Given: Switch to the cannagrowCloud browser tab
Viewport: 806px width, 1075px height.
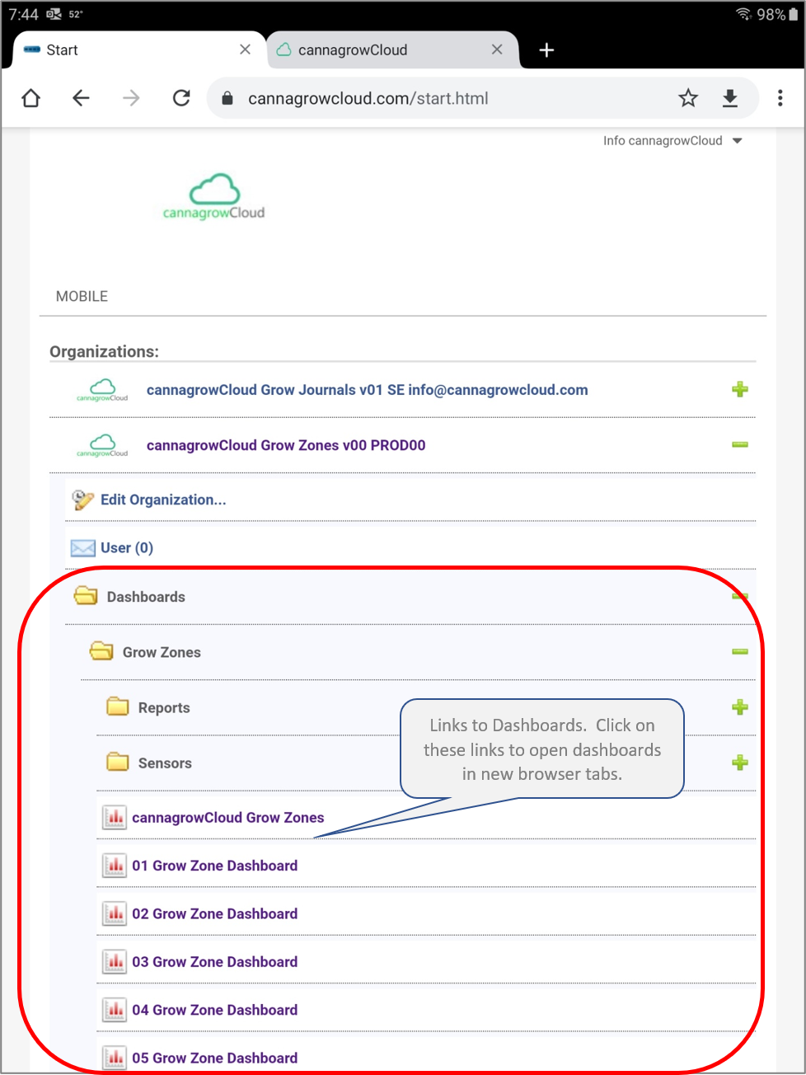Looking at the screenshot, I should (353, 50).
